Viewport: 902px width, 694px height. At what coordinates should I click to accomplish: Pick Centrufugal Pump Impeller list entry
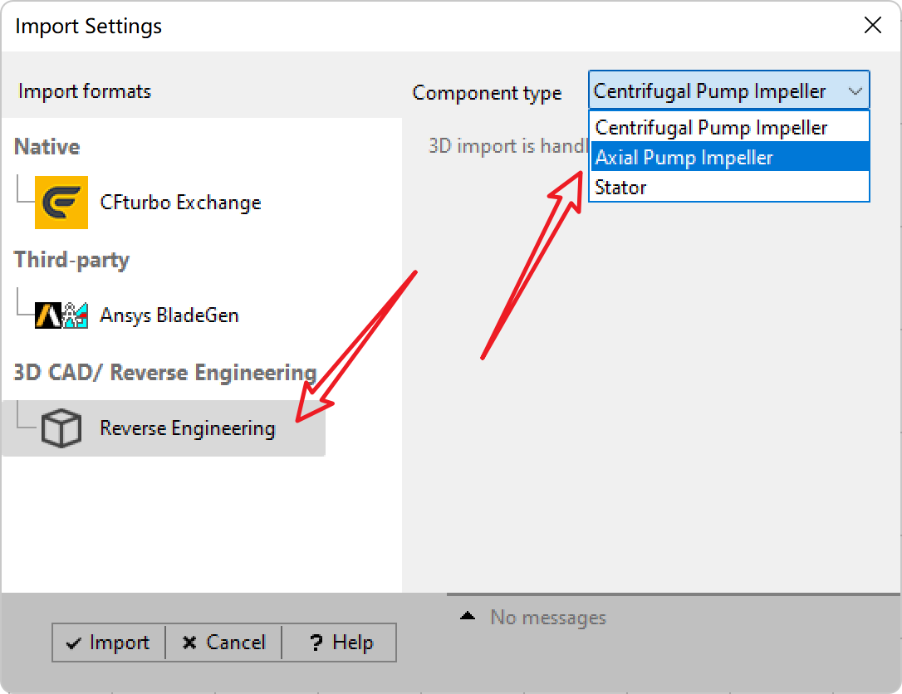pos(729,127)
